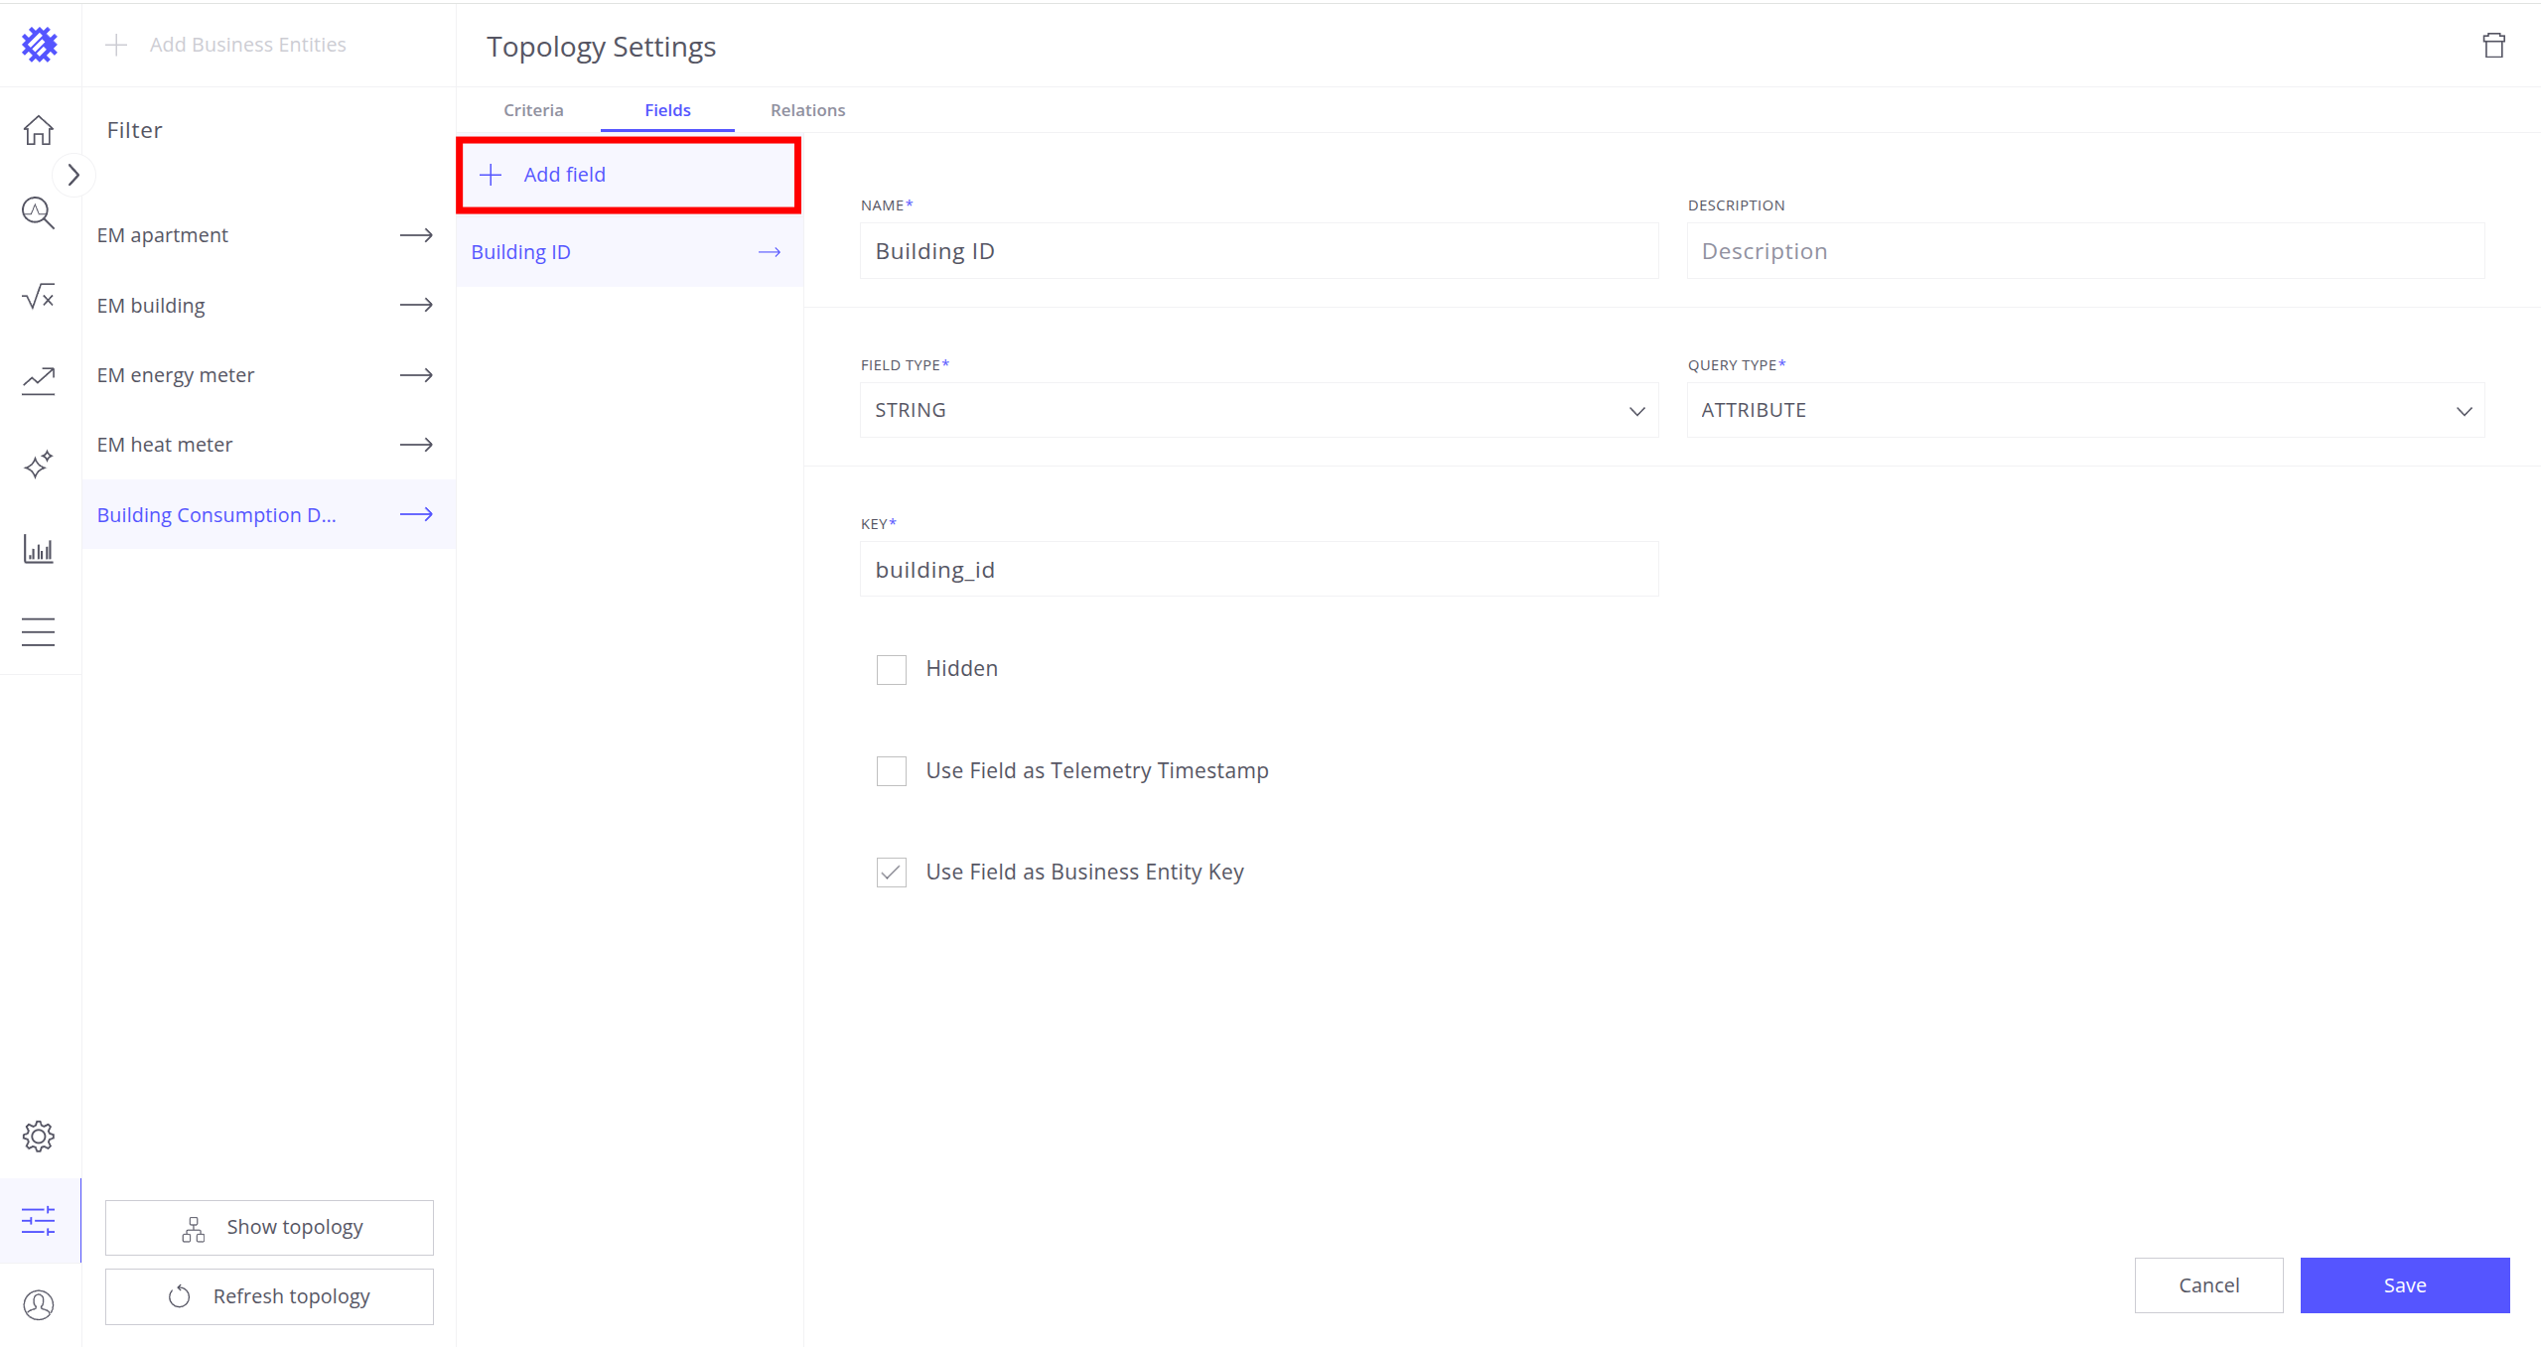This screenshot has height=1347, width=2541.
Task: Enable Use Field as Telemetry Timestamp
Action: click(891, 771)
